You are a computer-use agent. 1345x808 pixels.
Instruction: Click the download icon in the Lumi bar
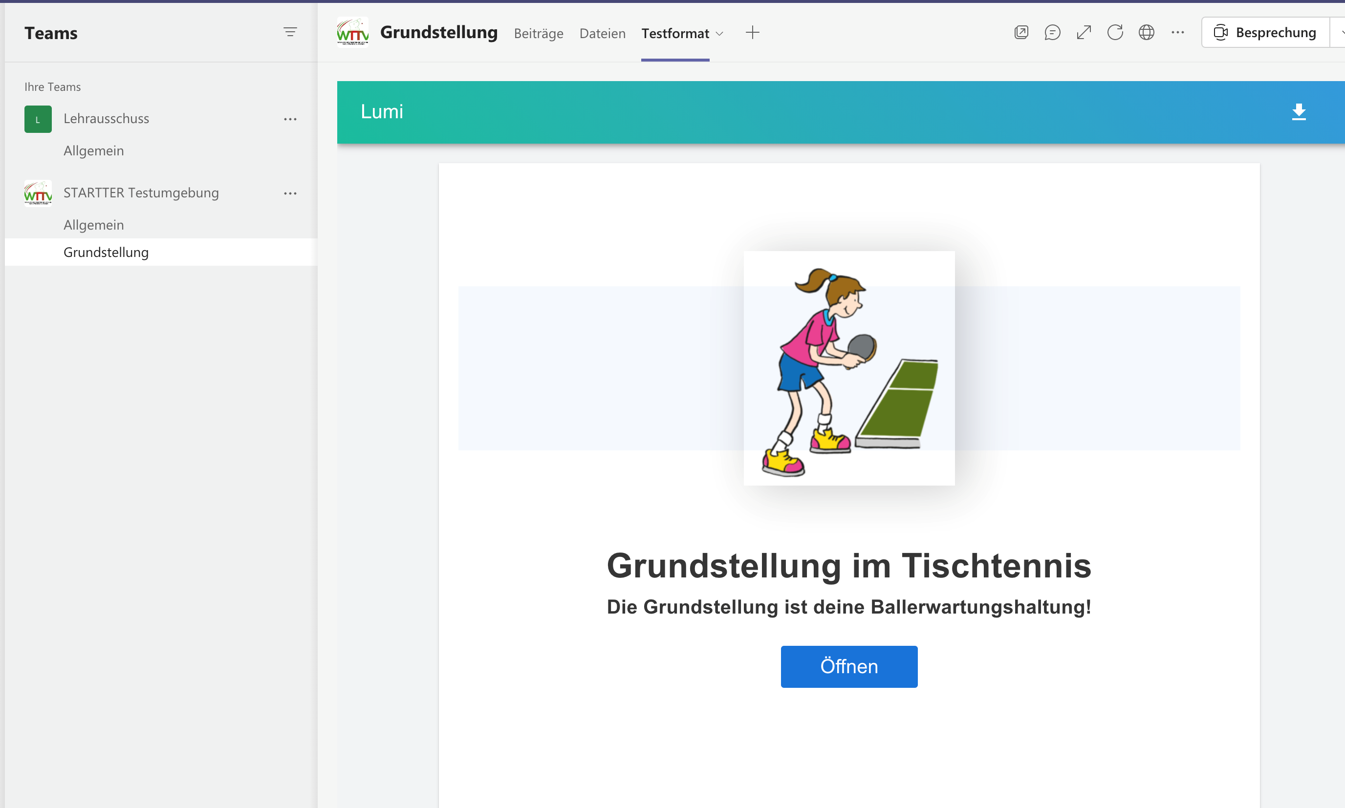(x=1298, y=112)
